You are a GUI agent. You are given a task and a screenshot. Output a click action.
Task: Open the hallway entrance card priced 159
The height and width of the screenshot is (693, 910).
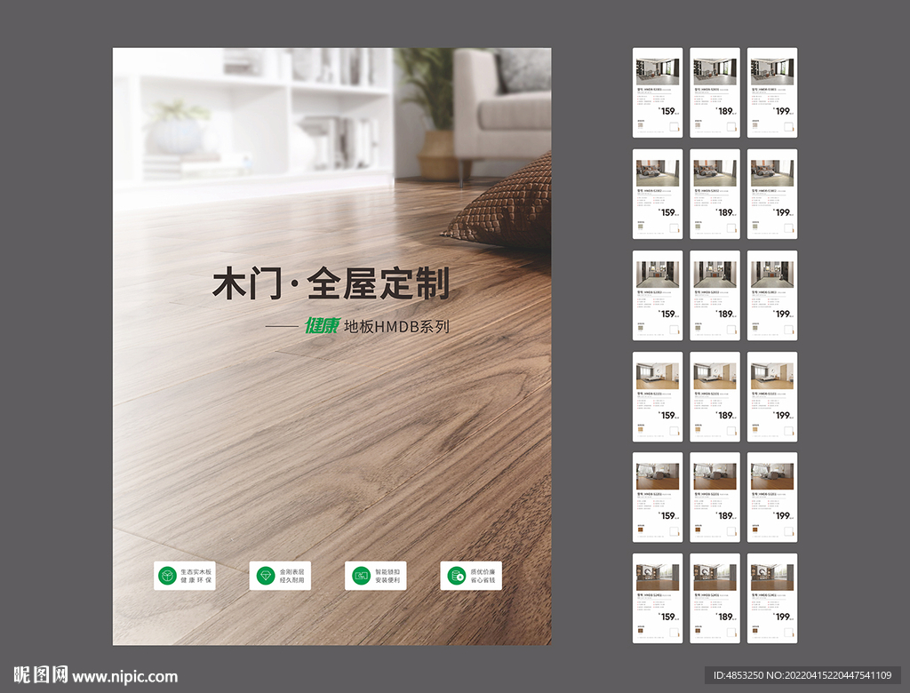coord(658,296)
